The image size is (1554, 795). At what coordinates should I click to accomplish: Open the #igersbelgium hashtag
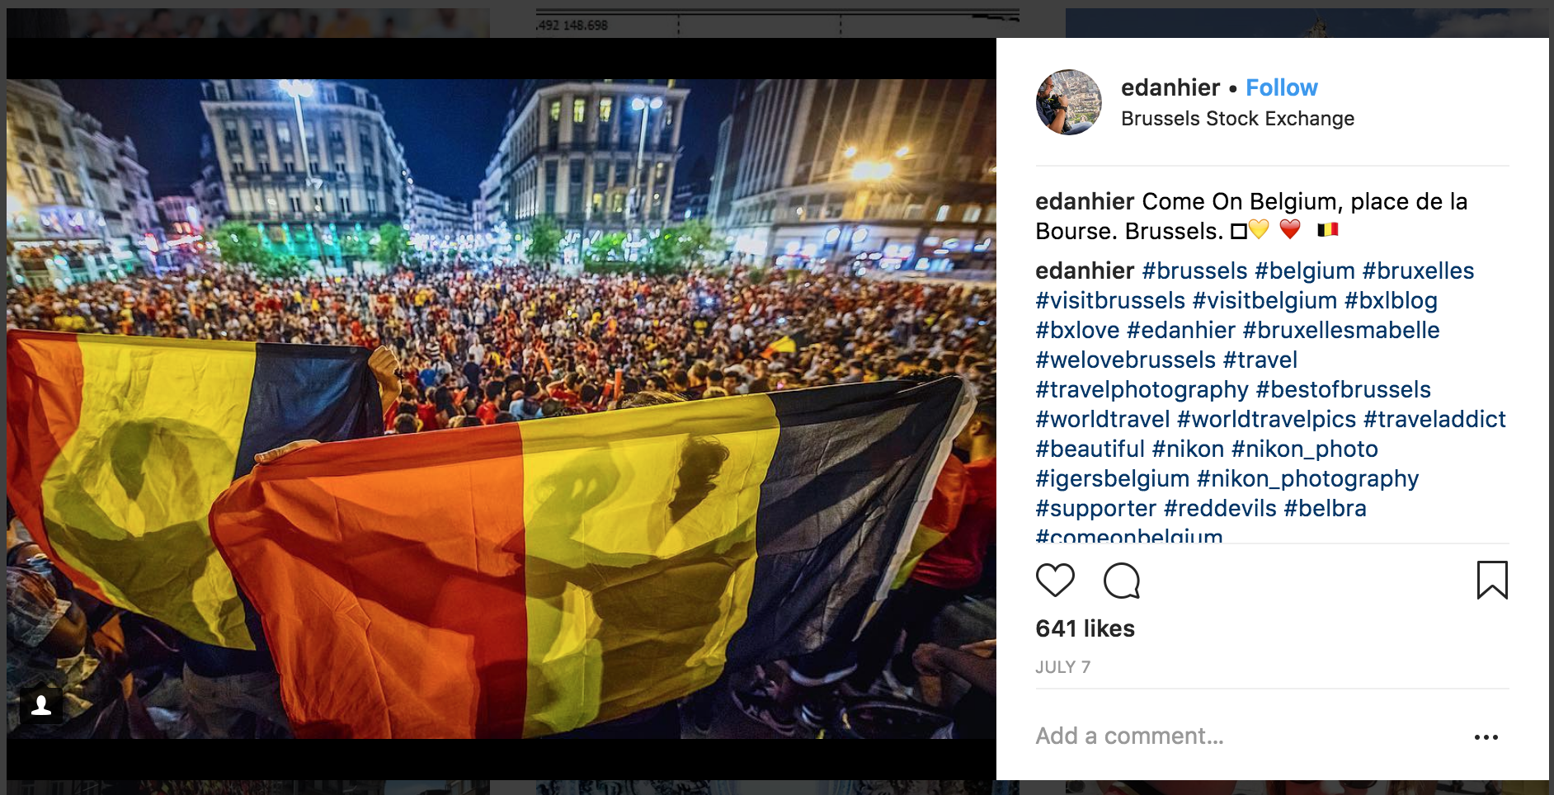pyautogui.click(x=1113, y=478)
